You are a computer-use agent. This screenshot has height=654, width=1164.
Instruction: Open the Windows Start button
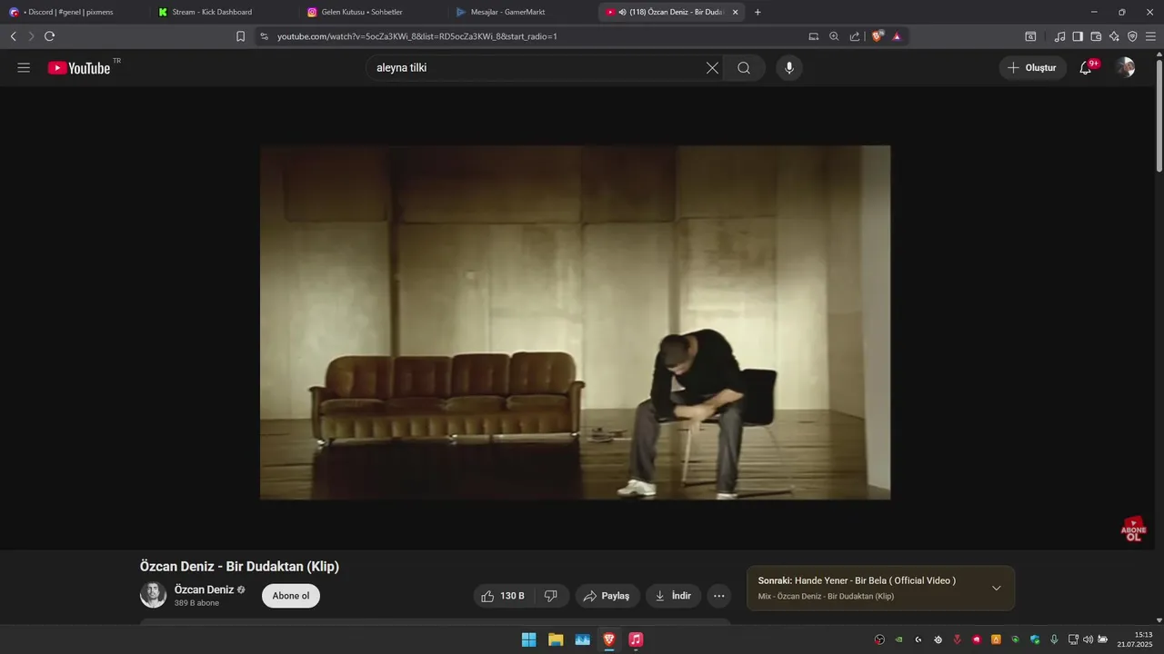[528, 639]
